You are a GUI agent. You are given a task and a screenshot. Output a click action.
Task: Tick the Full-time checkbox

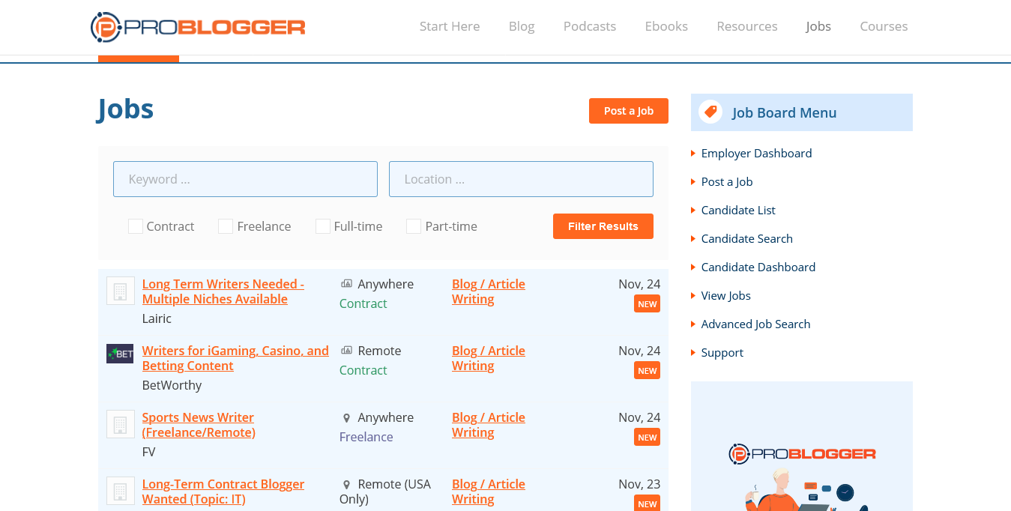click(323, 226)
